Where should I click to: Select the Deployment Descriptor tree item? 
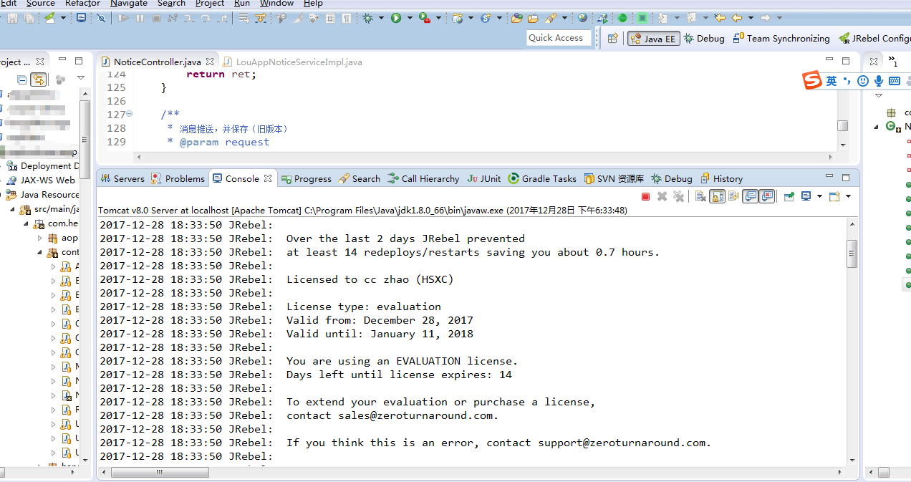click(43, 166)
